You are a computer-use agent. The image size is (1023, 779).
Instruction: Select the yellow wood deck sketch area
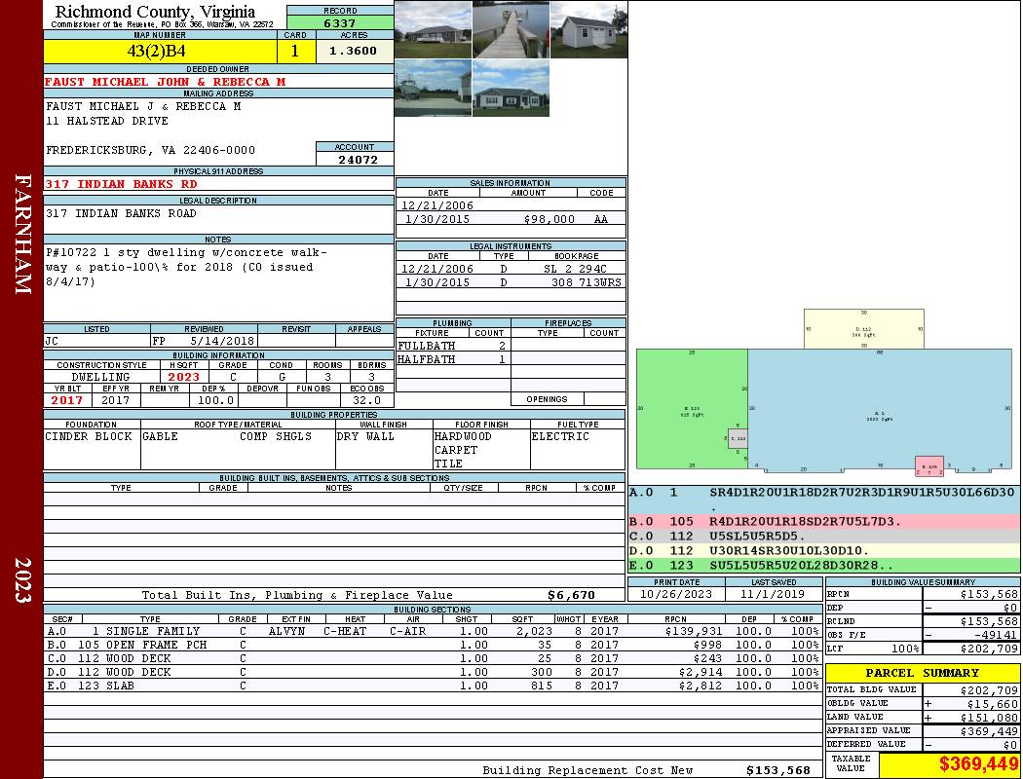(863, 329)
